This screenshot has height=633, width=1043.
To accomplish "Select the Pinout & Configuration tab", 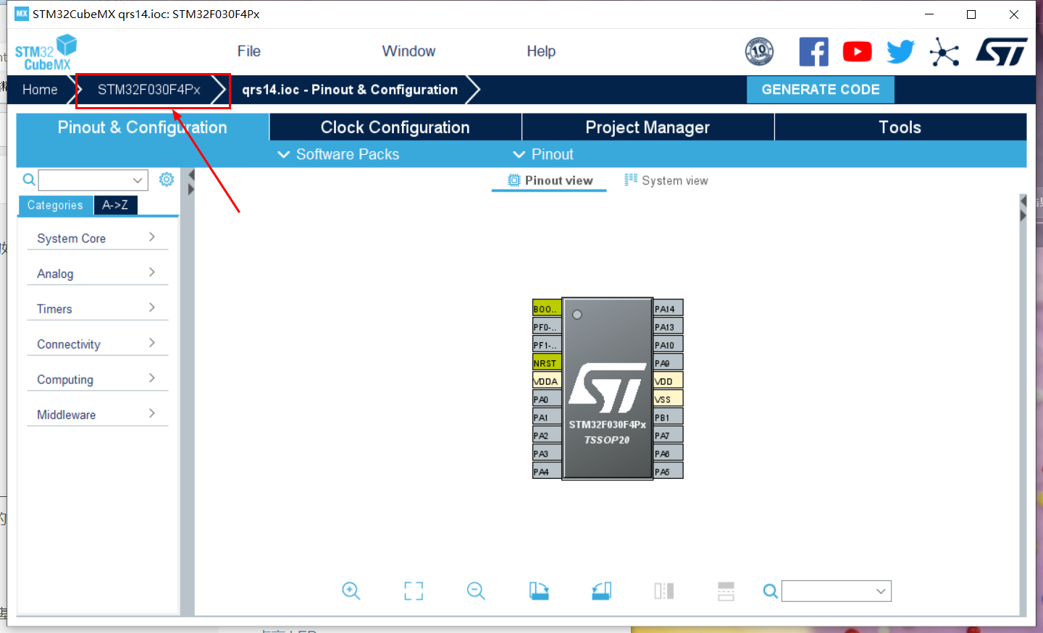I will (x=143, y=127).
